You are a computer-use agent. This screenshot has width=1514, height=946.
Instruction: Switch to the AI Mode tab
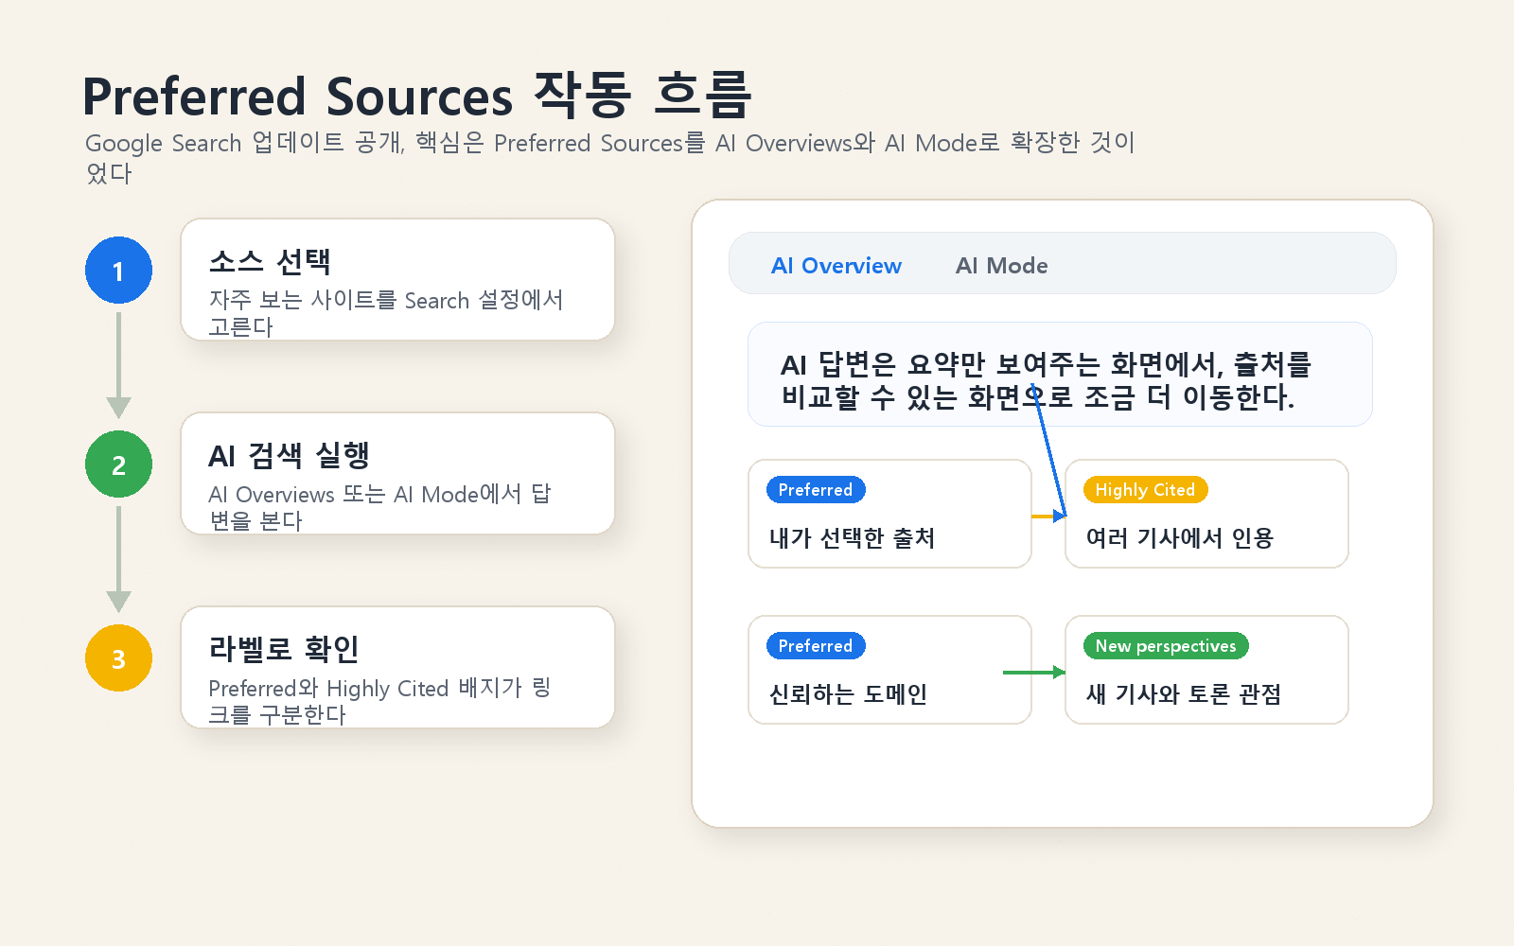(x=1002, y=266)
